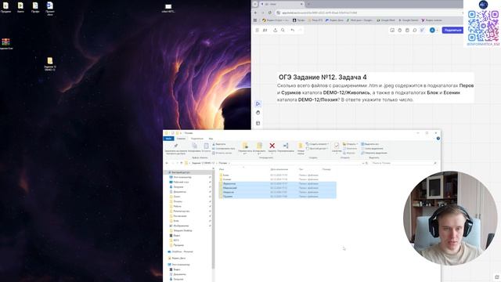Click the undo arrow in the whiteboard toolbar
The height and width of the screenshot is (282, 501).
292,30
